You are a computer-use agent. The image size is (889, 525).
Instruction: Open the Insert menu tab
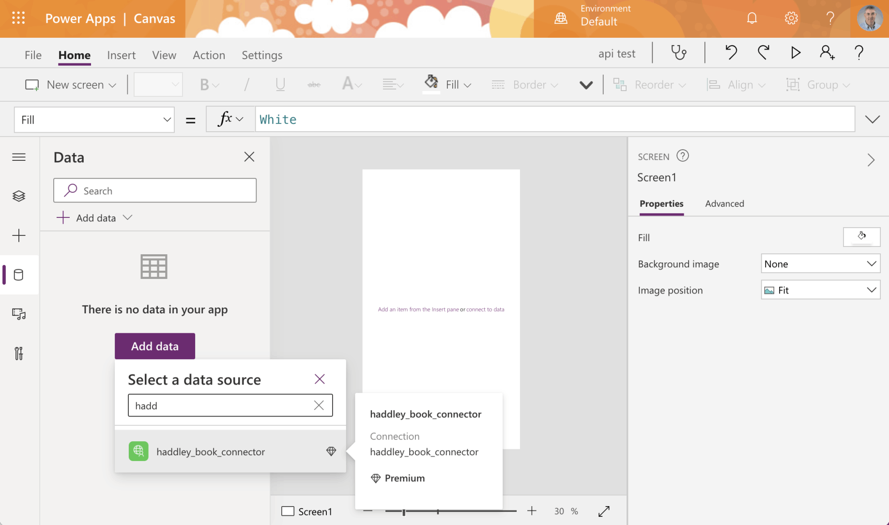tap(121, 55)
